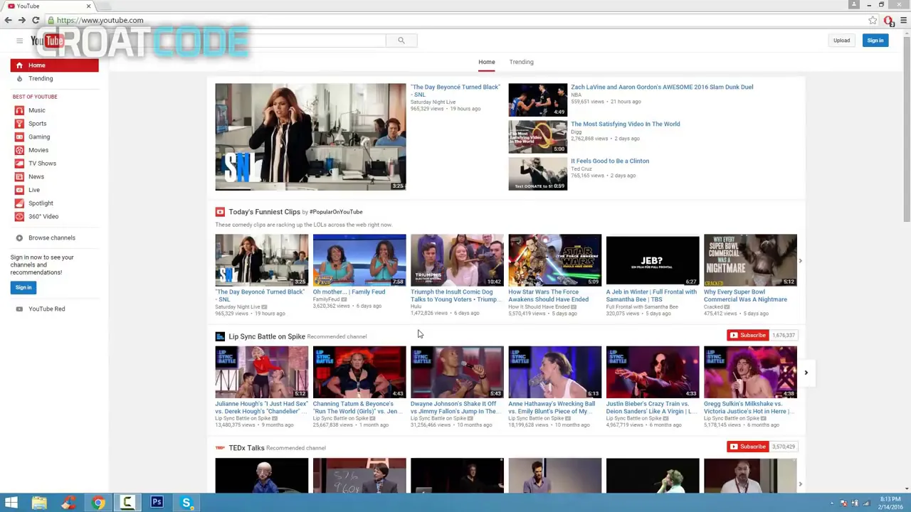Click the Browse channels plus icon

(19, 238)
